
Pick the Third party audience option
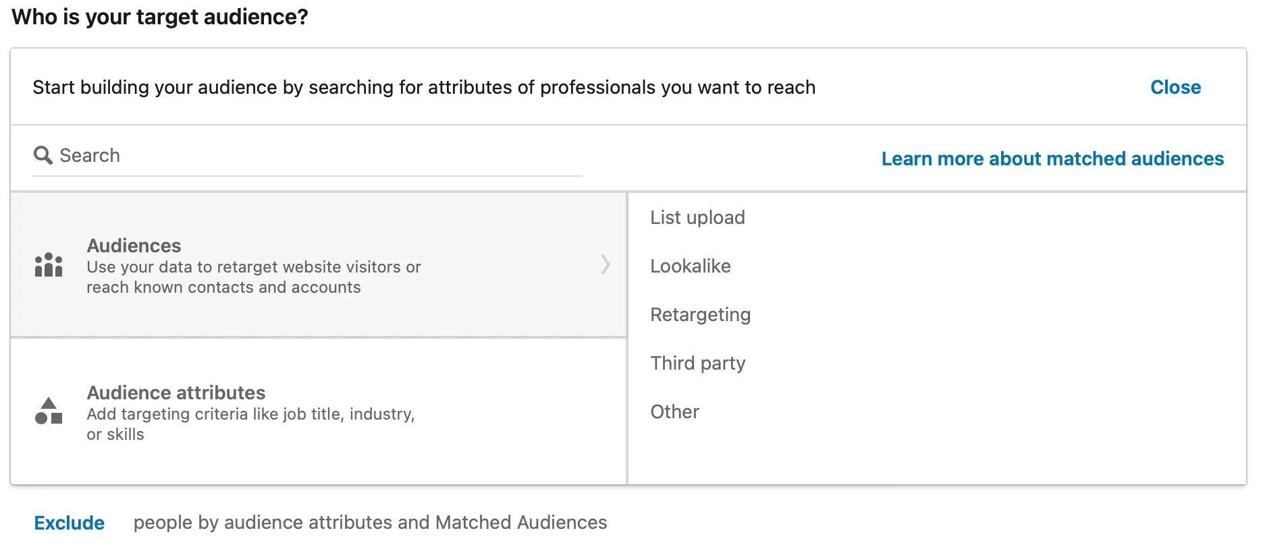coord(697,363)
